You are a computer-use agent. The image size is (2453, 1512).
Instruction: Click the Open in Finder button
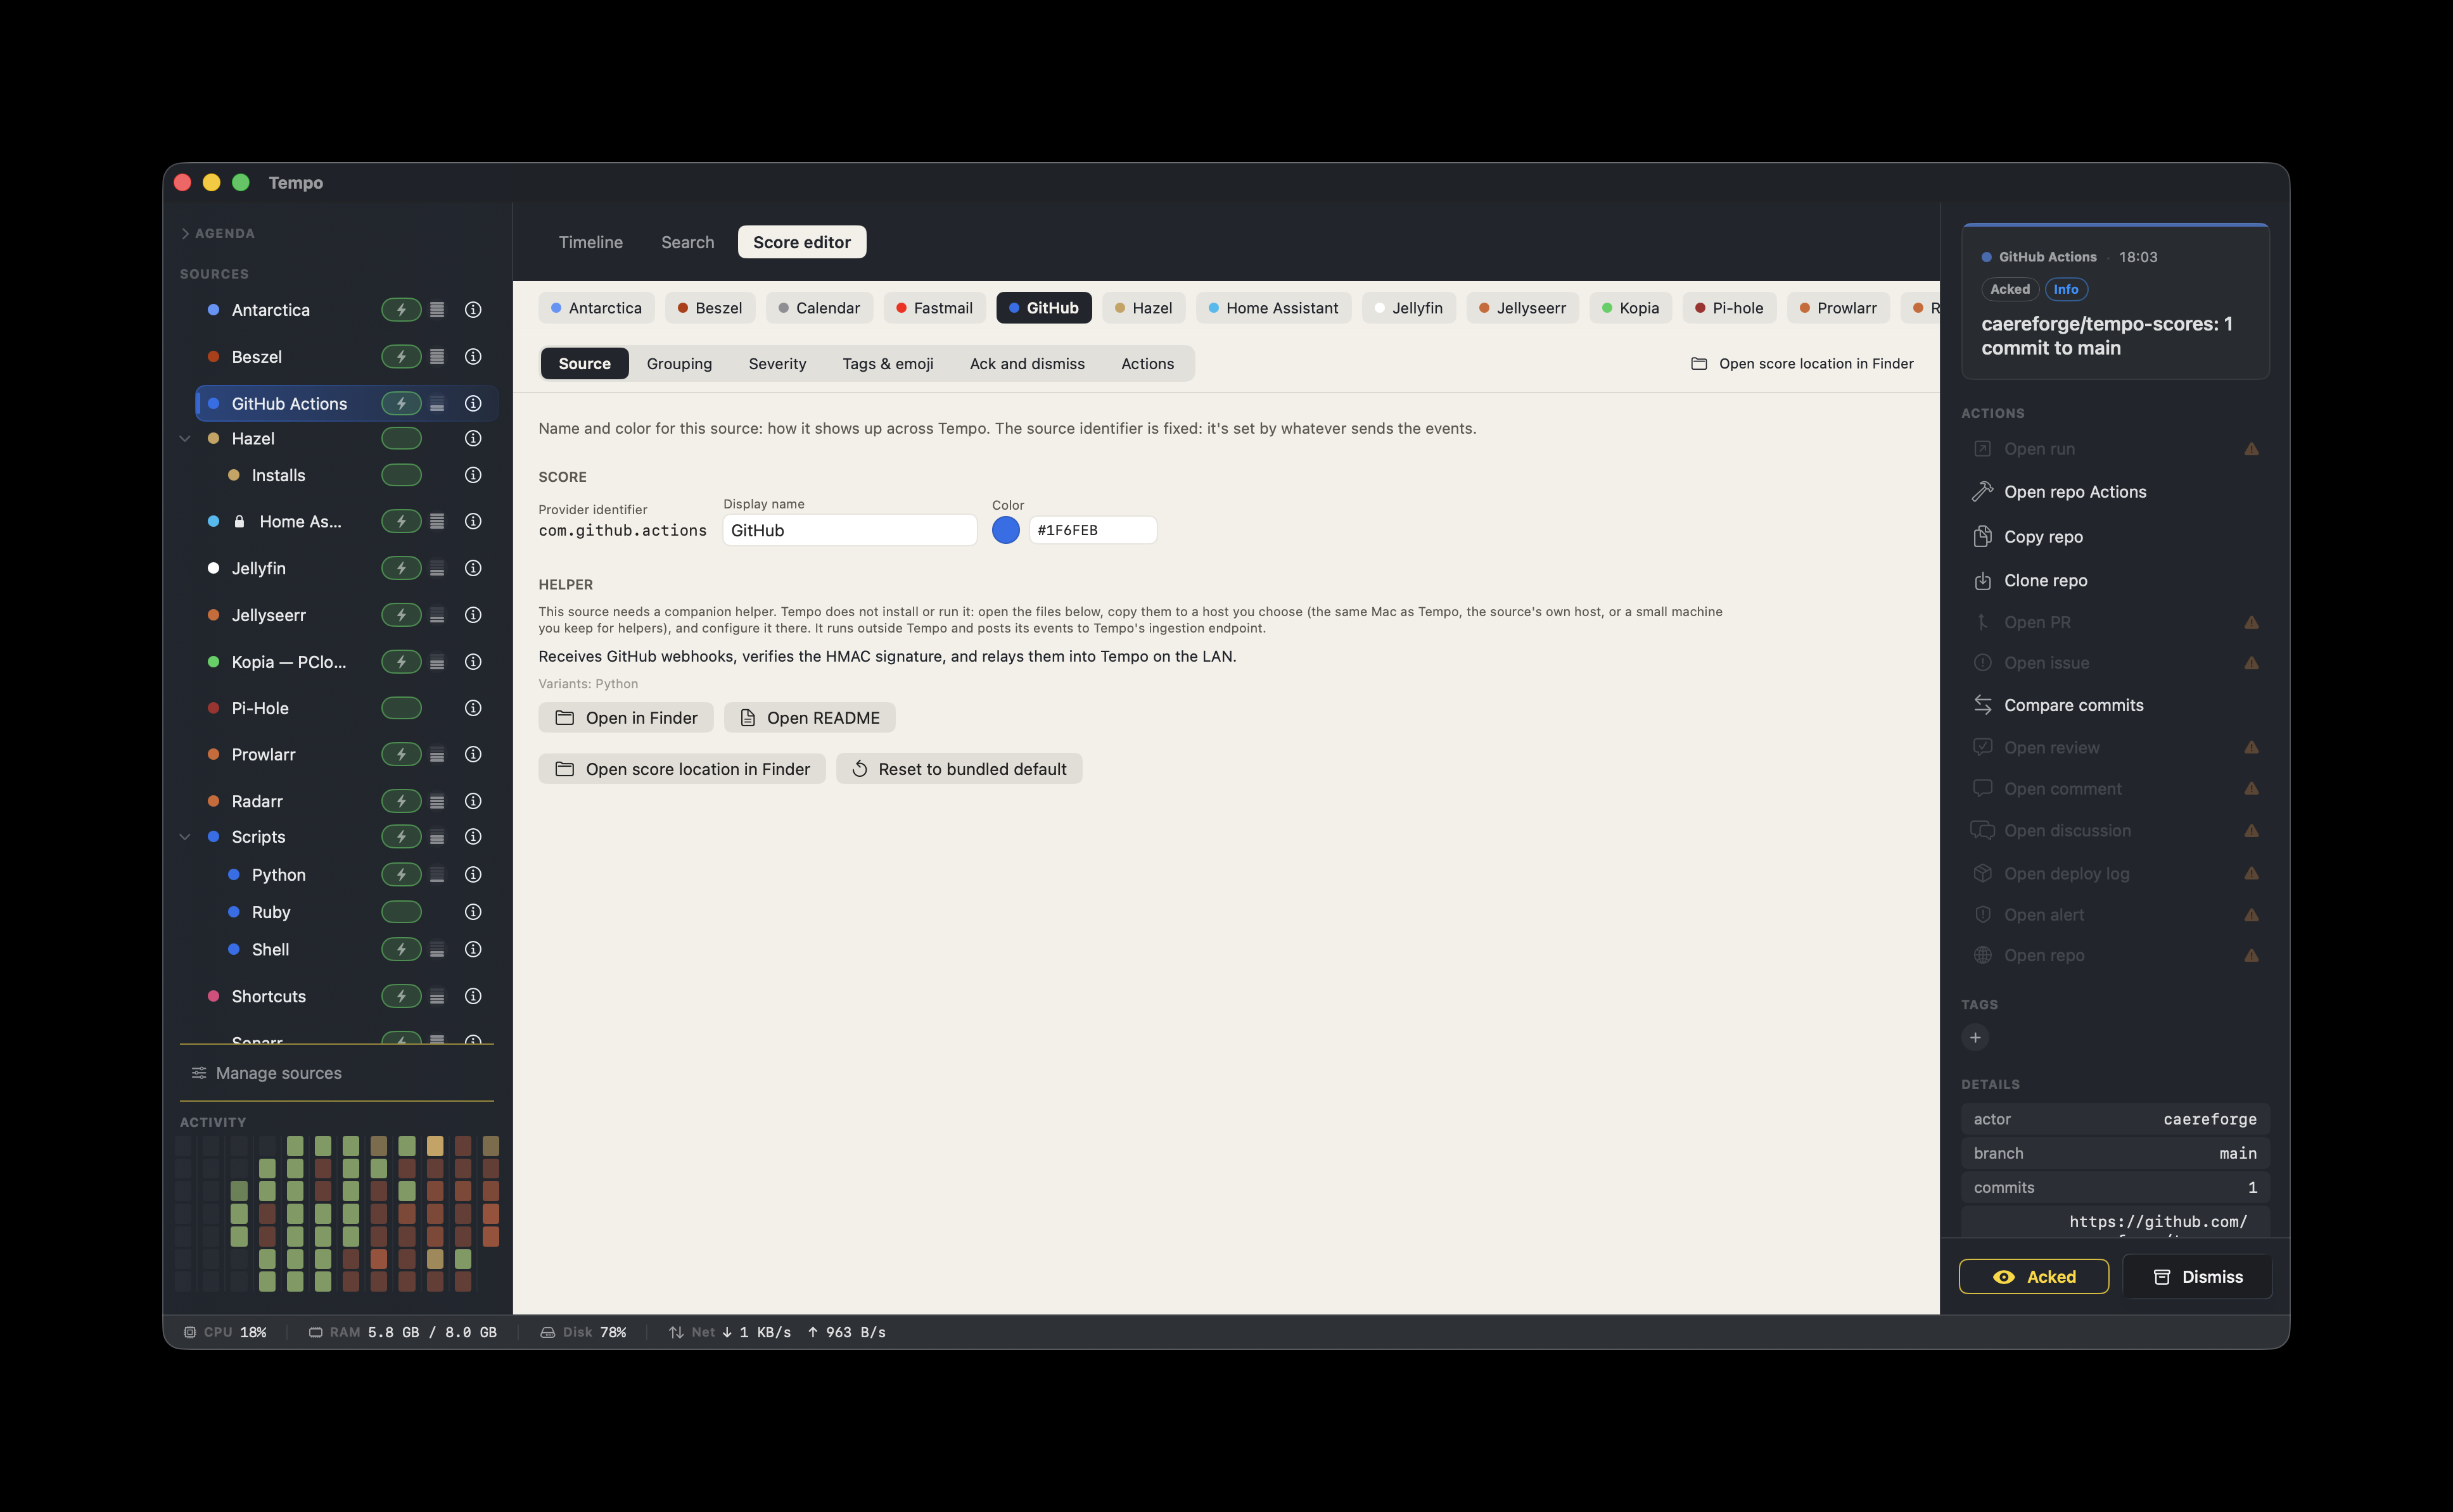625,718
